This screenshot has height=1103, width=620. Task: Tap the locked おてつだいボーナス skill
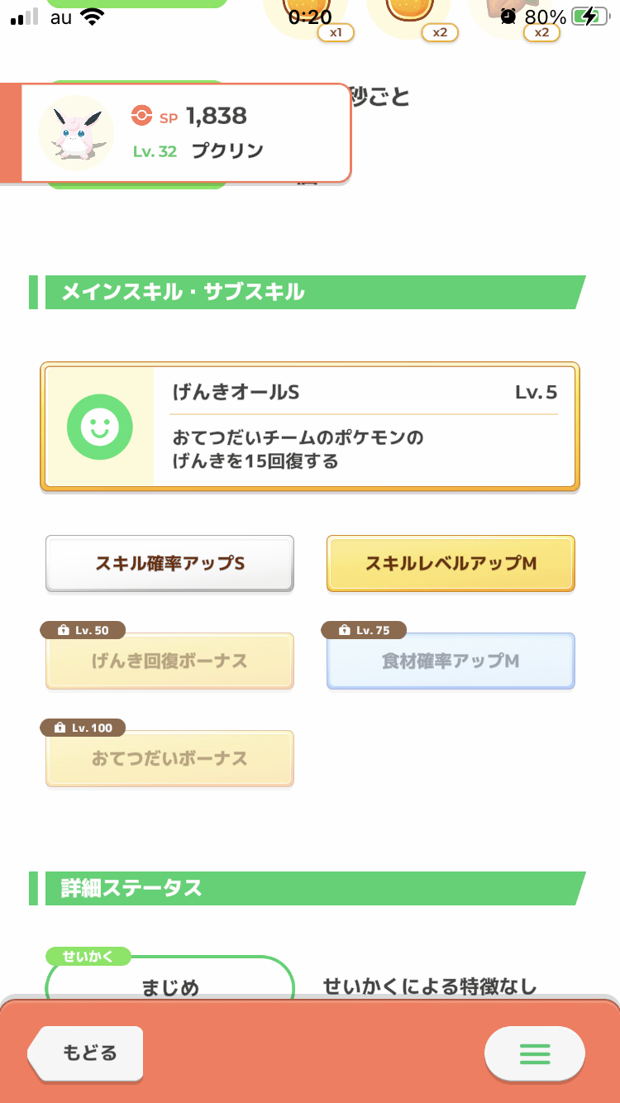click(x=169, y=759)
